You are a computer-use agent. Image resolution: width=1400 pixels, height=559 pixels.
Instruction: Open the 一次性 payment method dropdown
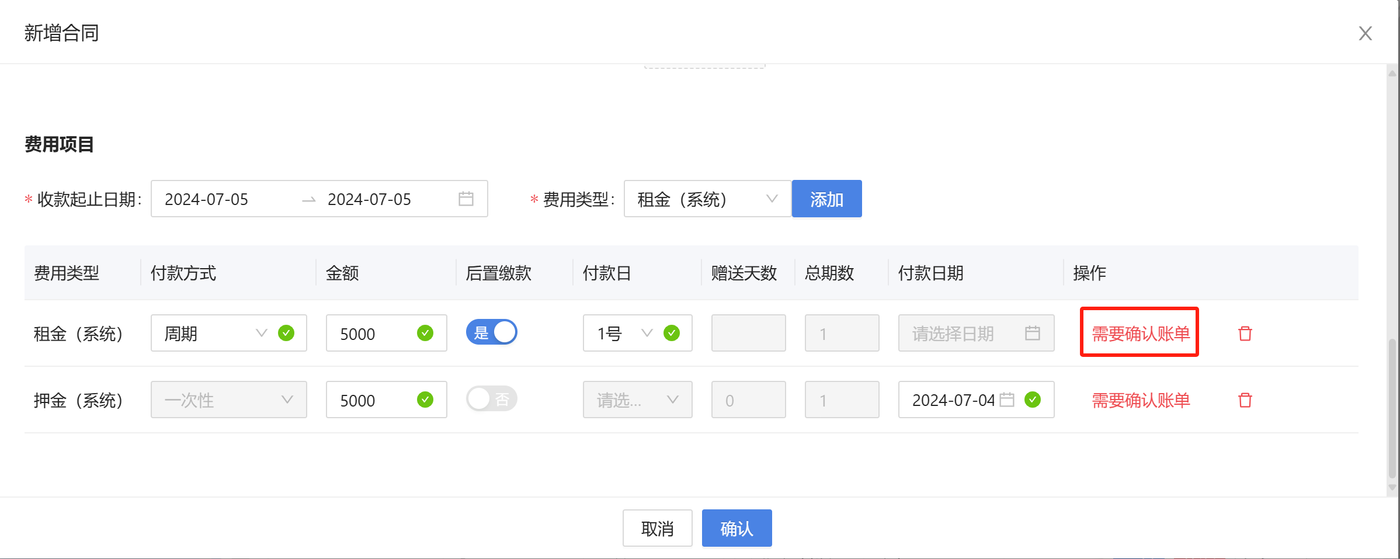click(228, 400)
